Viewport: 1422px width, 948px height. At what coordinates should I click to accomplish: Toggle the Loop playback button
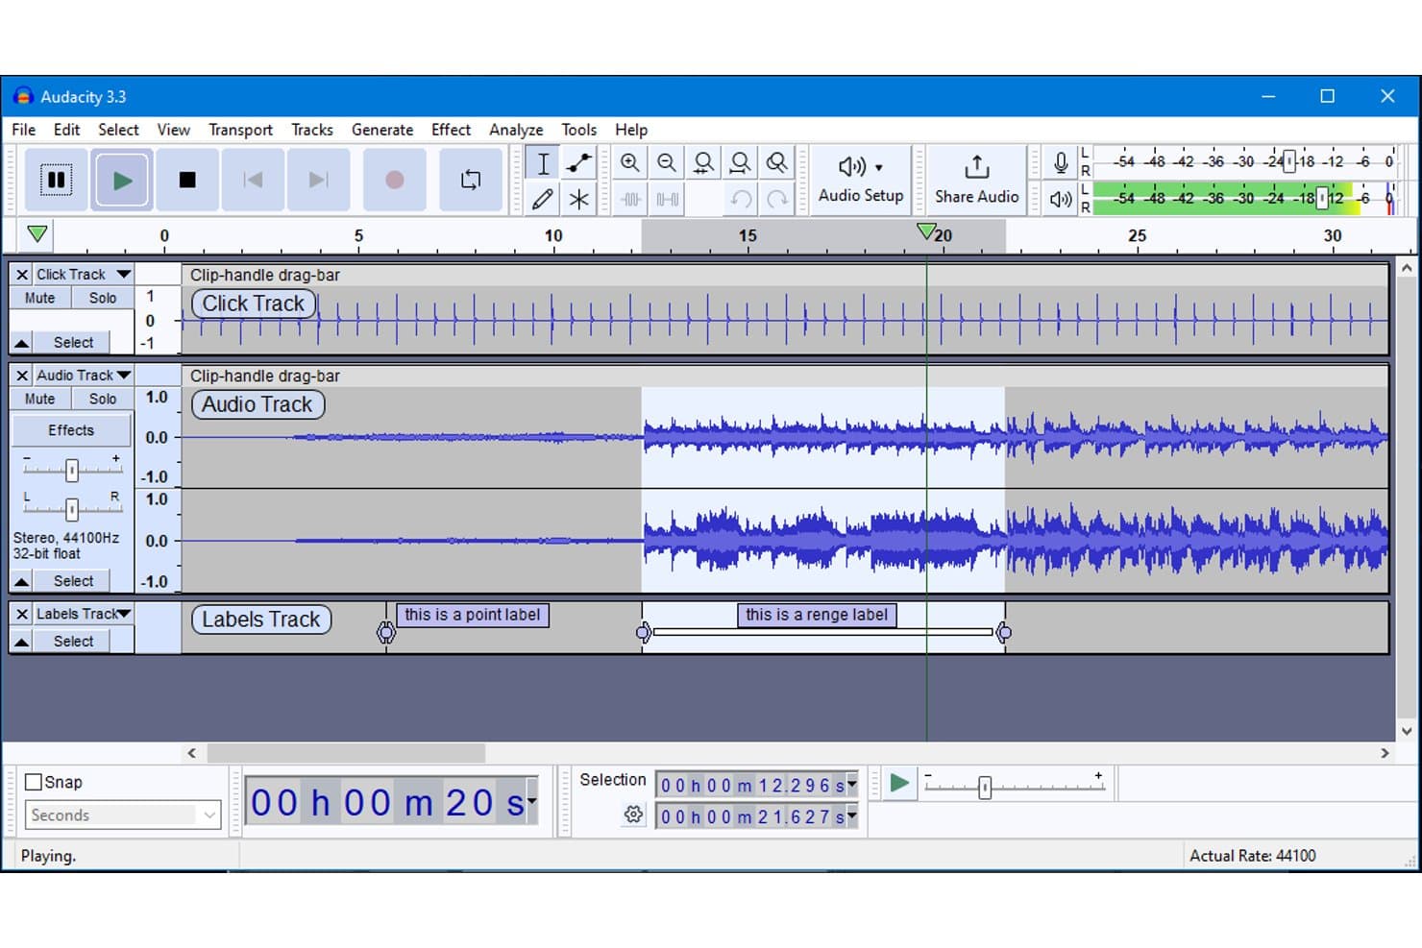coord(471,180)
